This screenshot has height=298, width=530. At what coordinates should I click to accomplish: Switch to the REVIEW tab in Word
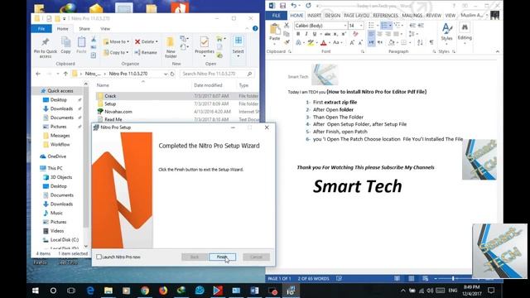[x=433, y=16]
